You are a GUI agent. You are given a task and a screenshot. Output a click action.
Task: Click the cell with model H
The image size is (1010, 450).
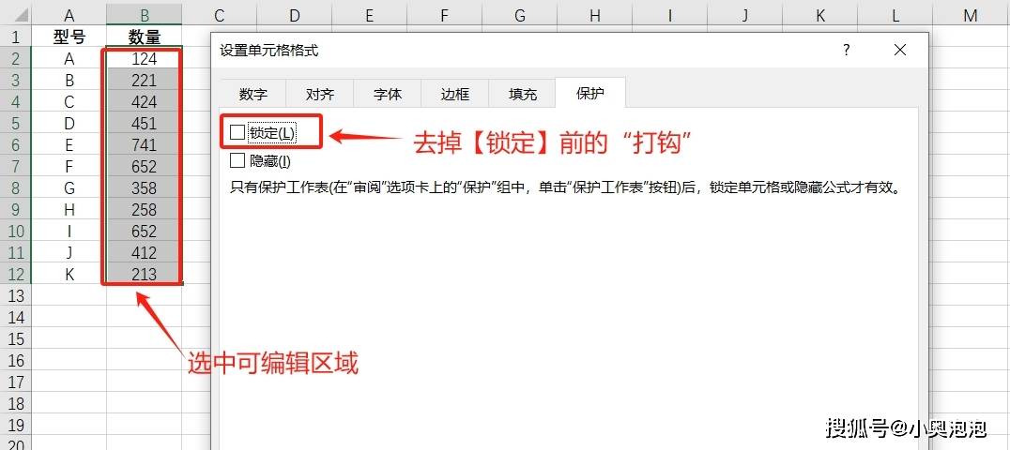coord(69,210)
